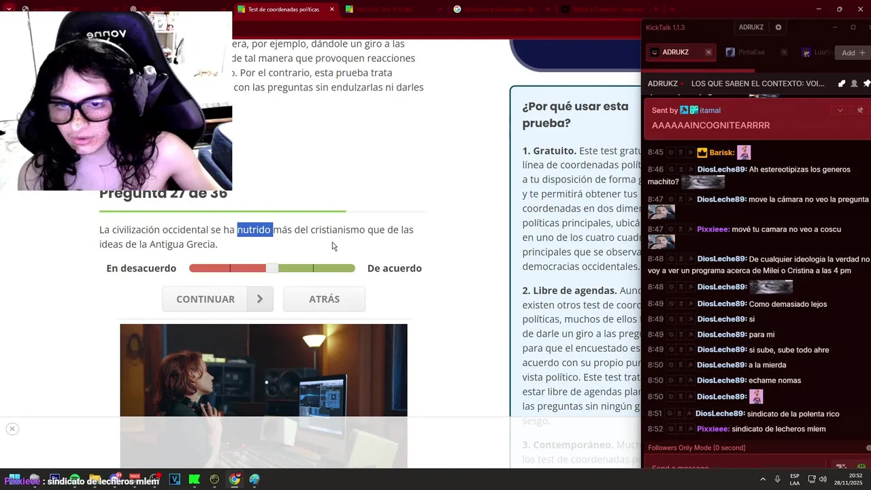
Task: Click Chrome icon in the taskbar
Action: click(x=235, y=479)
